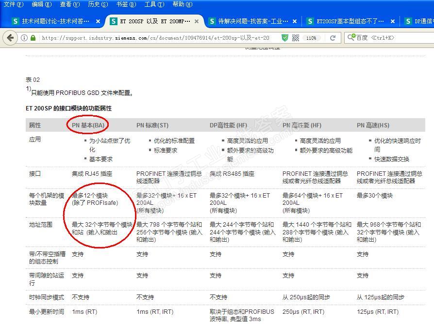Click the Siemens favicon on the active tab
The width and height of the screenshot is (434, 324).
point(114,21)
